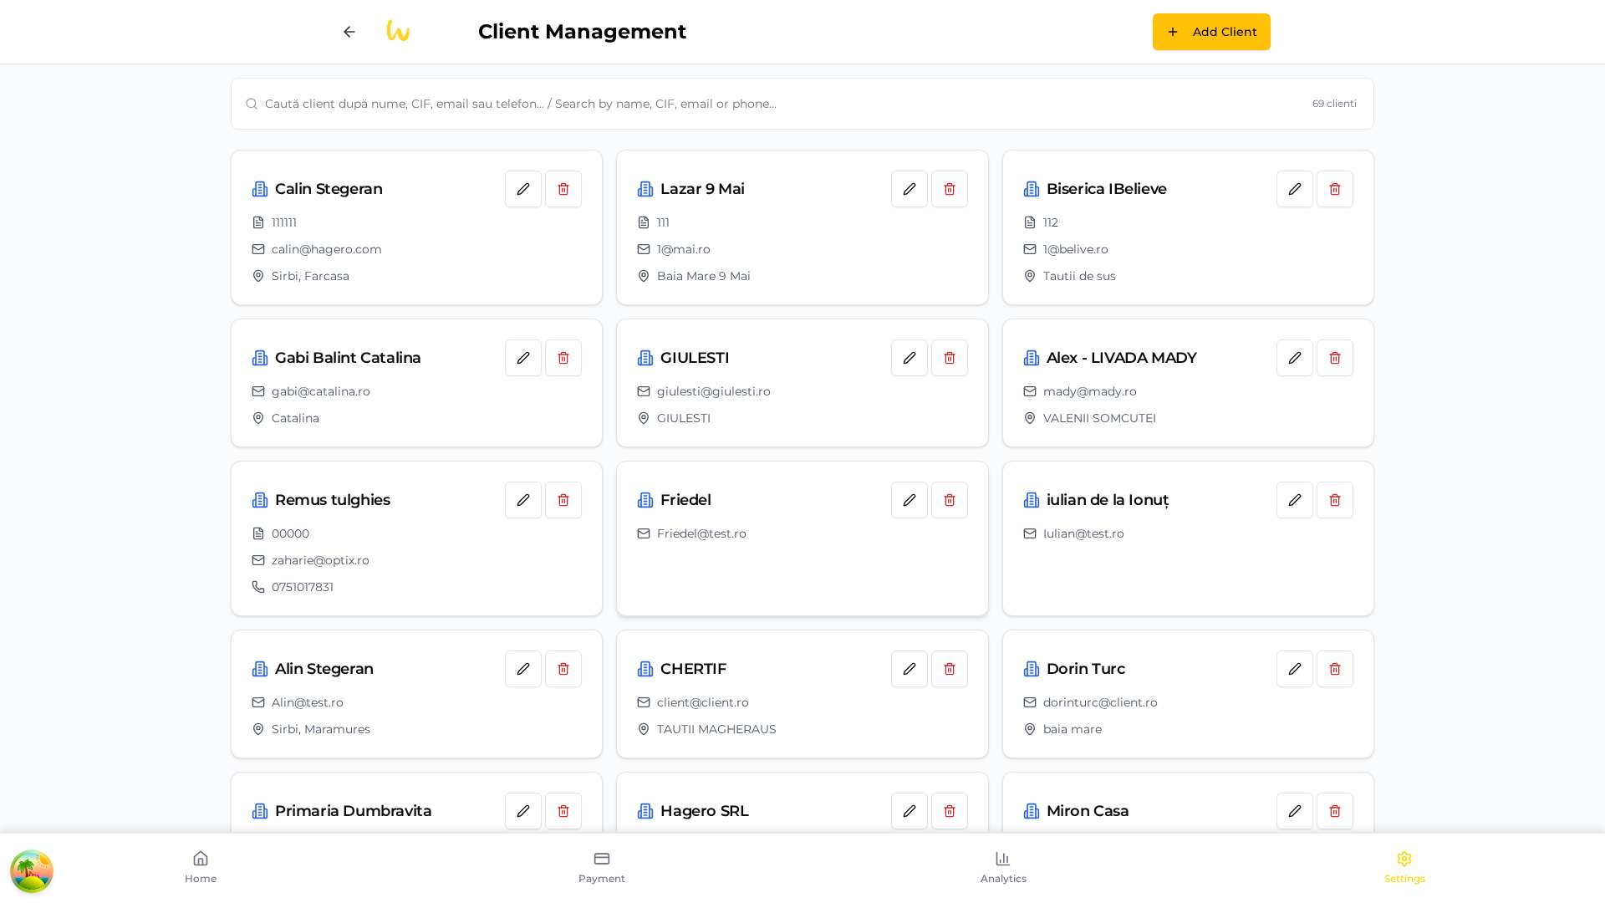1605x903 pixels.
Task: Click the Iulian@test.ro email
Action: [1083, 533]
